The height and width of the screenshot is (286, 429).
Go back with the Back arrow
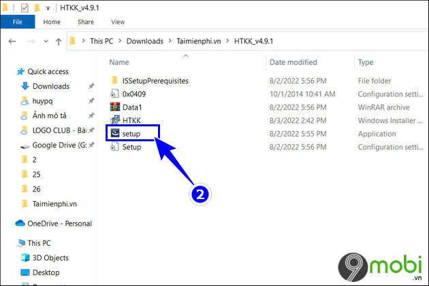click(12, 41)
